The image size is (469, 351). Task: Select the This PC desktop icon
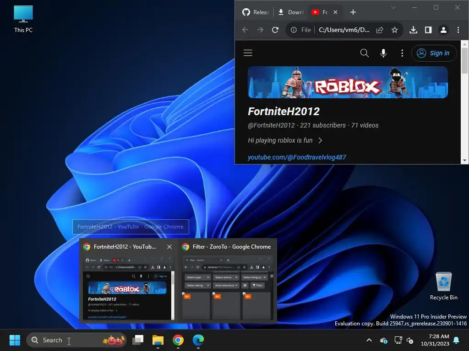23,19
